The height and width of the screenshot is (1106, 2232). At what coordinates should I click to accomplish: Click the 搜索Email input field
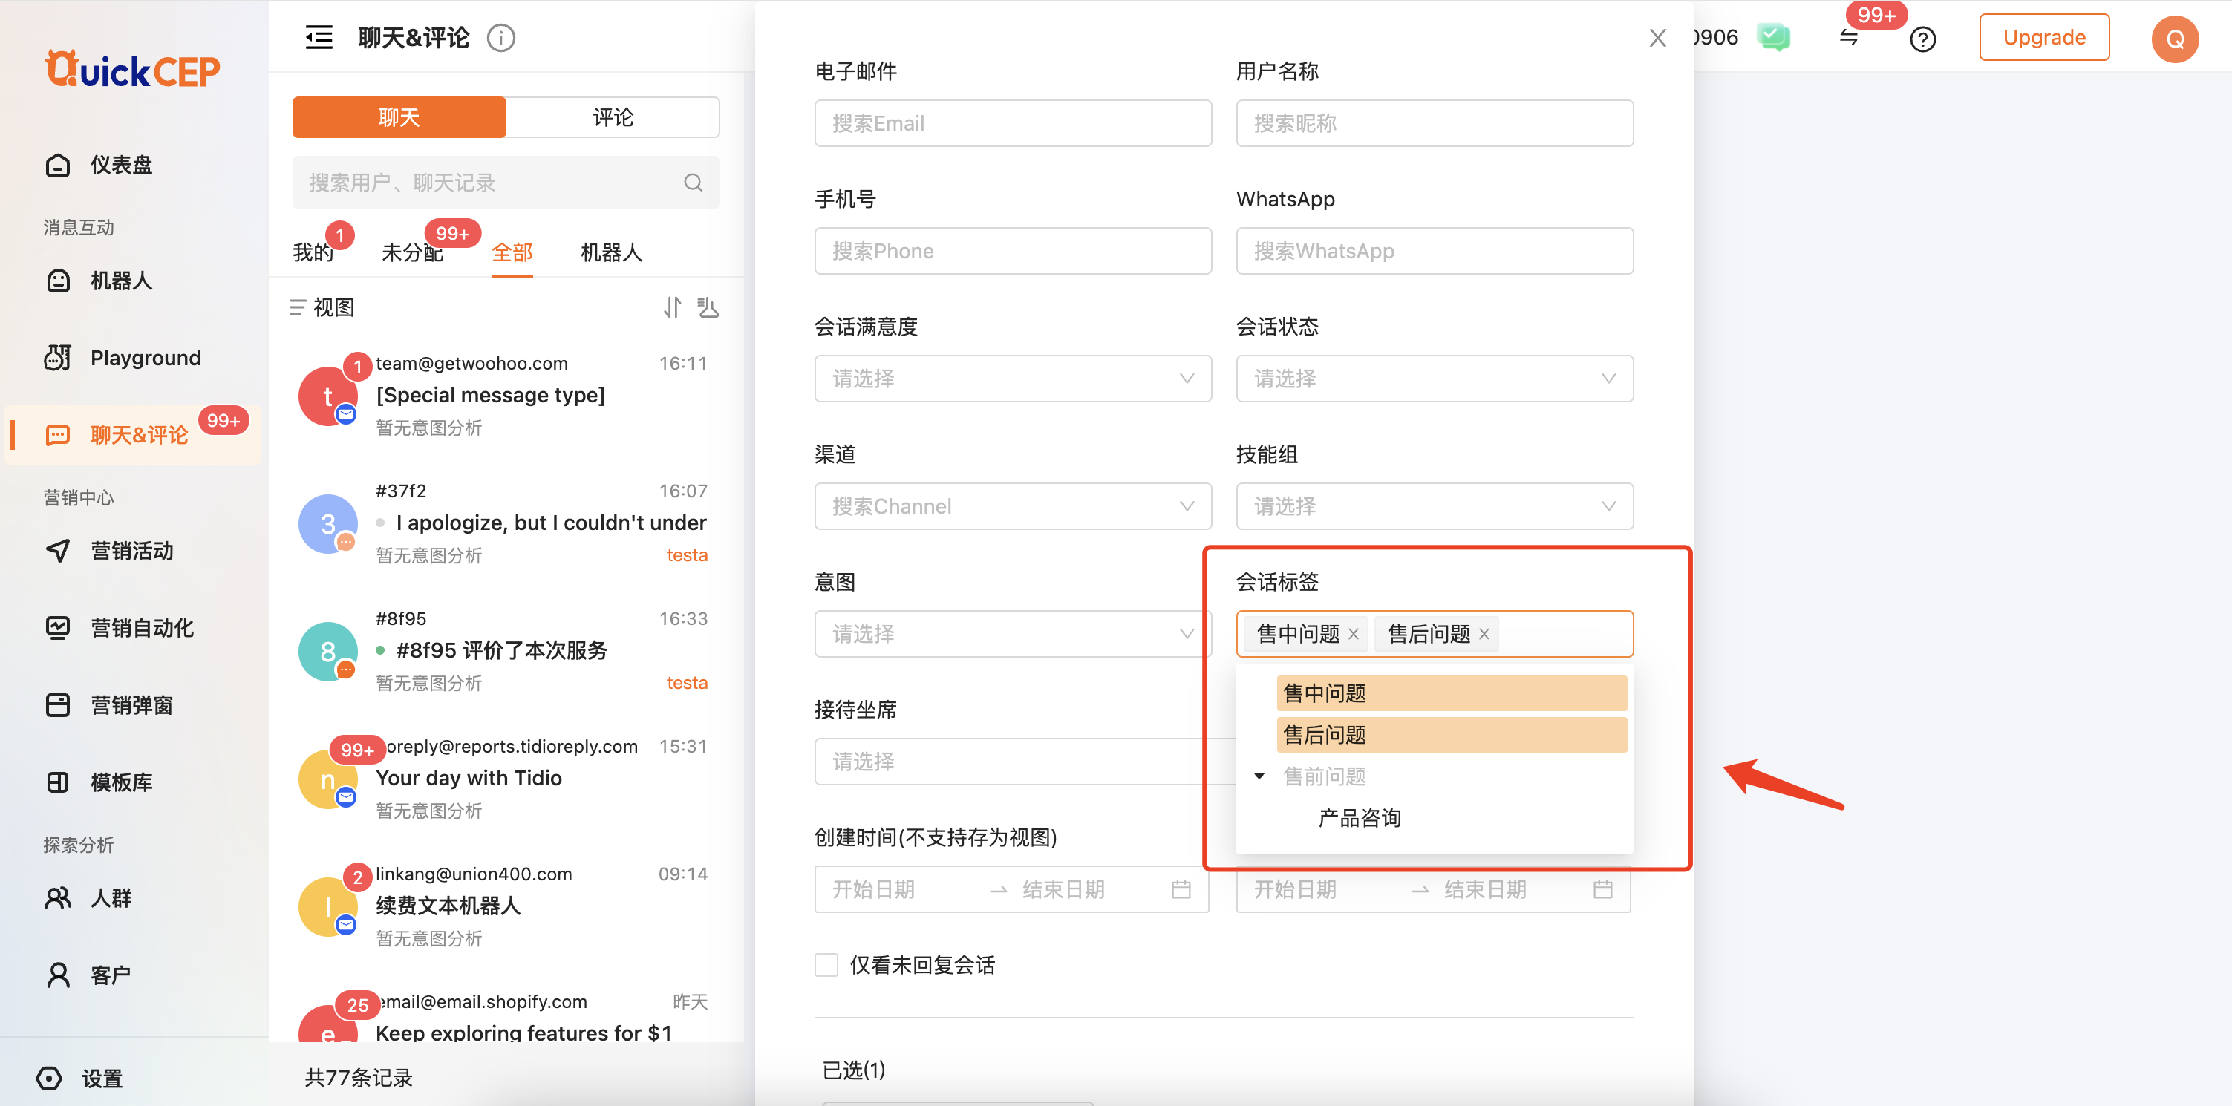tap(1012, 123)
